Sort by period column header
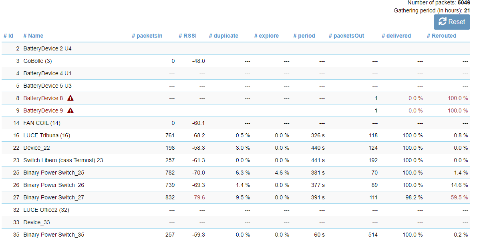The image size is (477, 251). [304, 36]
